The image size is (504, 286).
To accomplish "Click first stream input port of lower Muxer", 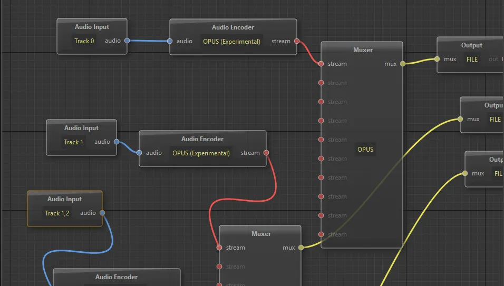I will click(219, 248).
